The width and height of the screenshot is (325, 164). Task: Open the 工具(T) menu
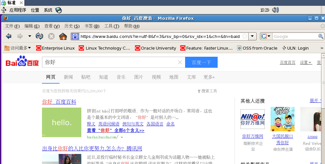pos(112,26)
